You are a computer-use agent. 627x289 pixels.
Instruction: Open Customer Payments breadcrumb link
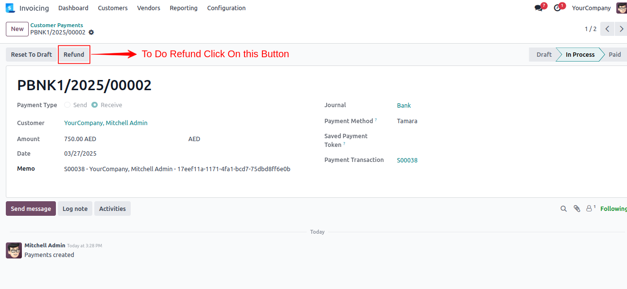click(57, 25)
